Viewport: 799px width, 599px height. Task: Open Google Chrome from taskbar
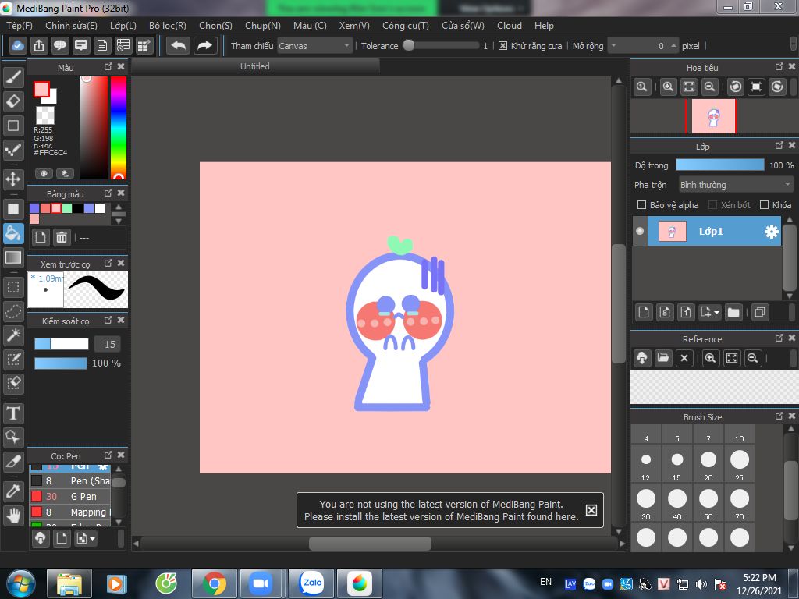click(214, 583)
